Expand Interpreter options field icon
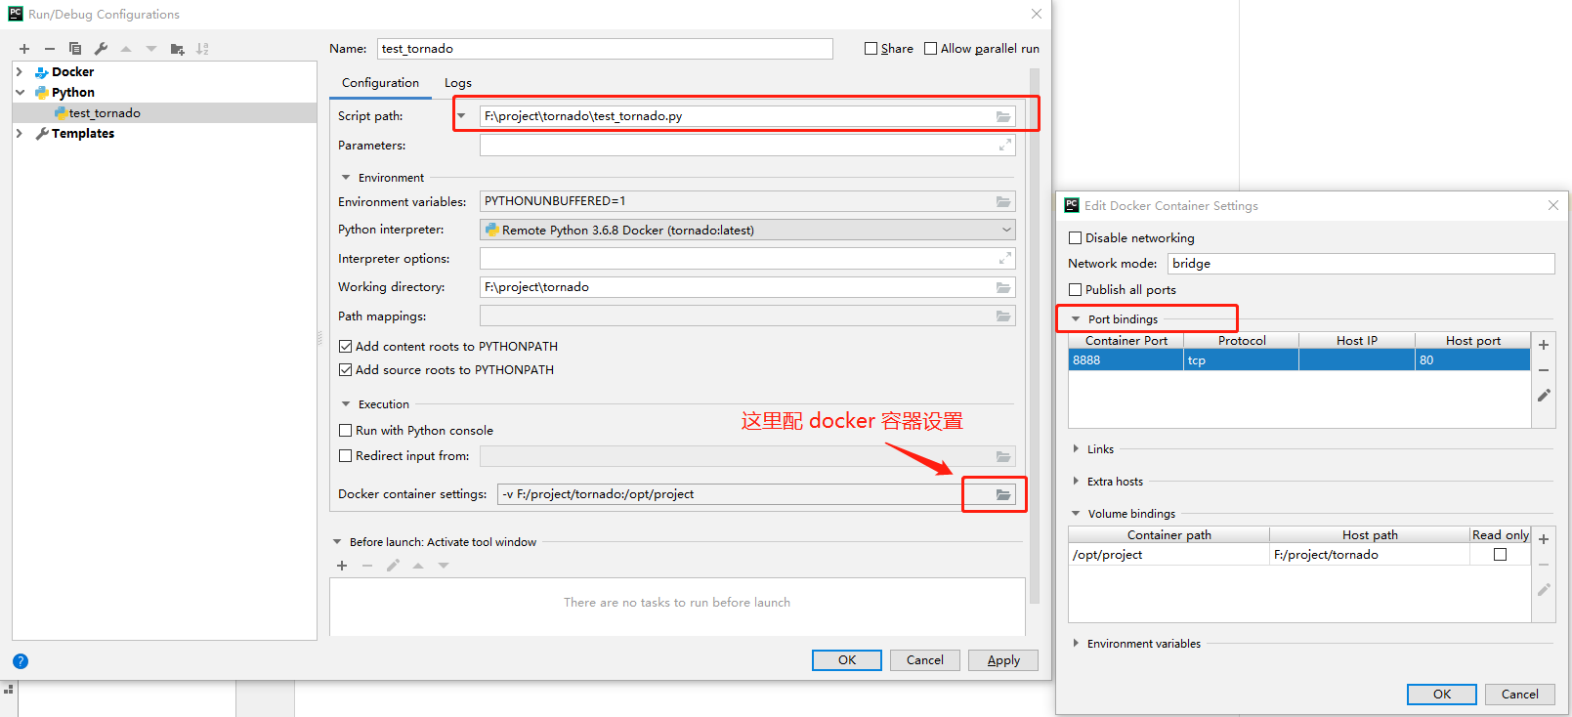Image resolution: width=1572 pixels, height=717 pixels. pyautogui.click(x=1004, y=258)
